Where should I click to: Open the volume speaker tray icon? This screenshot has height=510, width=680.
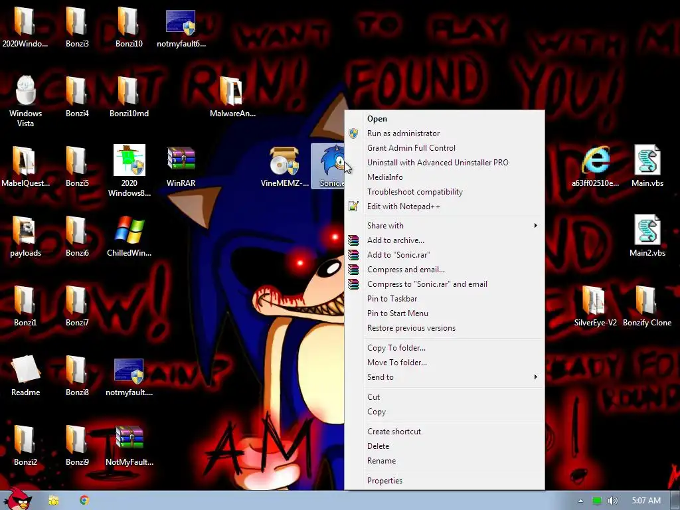612,501
